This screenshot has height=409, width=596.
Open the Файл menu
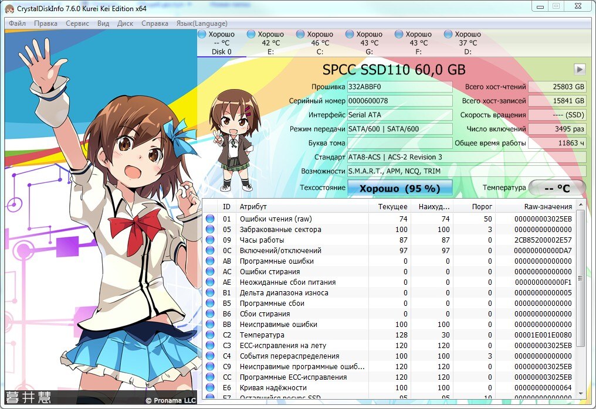(x=18, y=23)
